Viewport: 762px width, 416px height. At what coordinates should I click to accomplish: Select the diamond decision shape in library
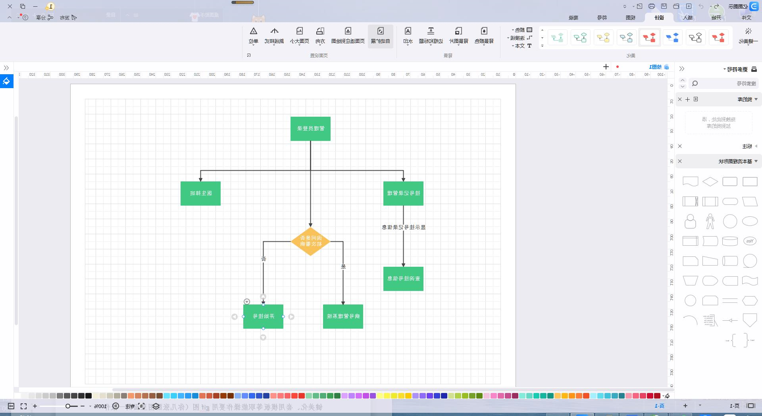coord(710,182)
